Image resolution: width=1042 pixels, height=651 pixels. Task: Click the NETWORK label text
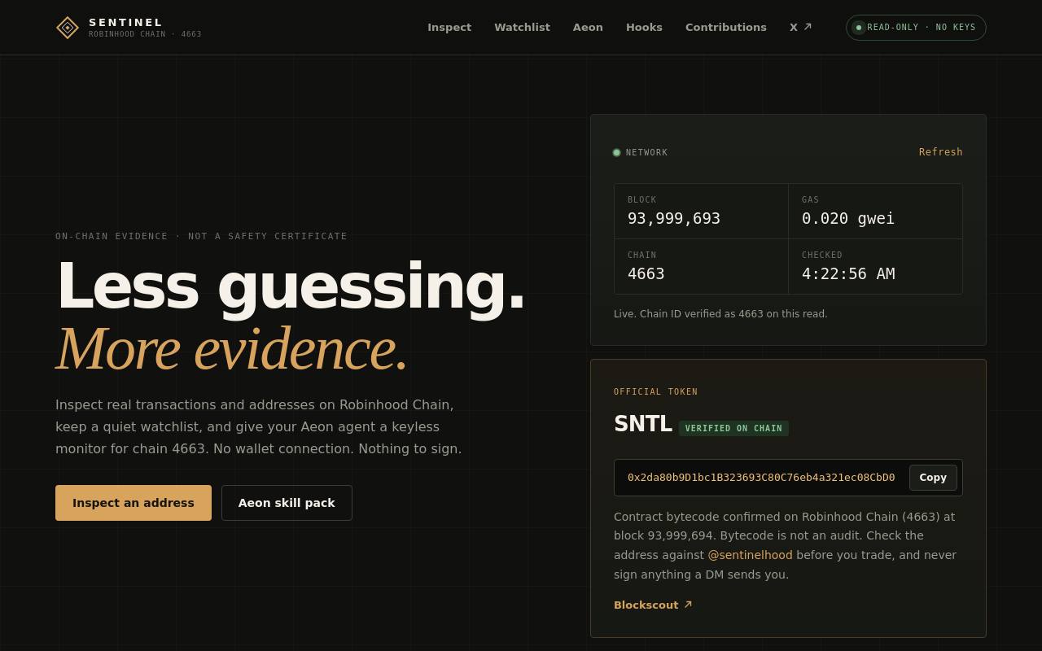[646, 152]
